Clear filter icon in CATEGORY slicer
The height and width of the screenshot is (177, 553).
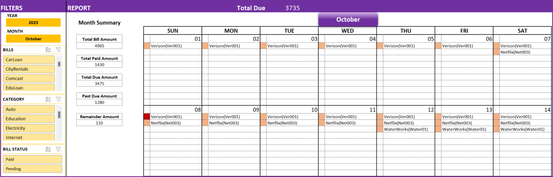tap(58, 99)
